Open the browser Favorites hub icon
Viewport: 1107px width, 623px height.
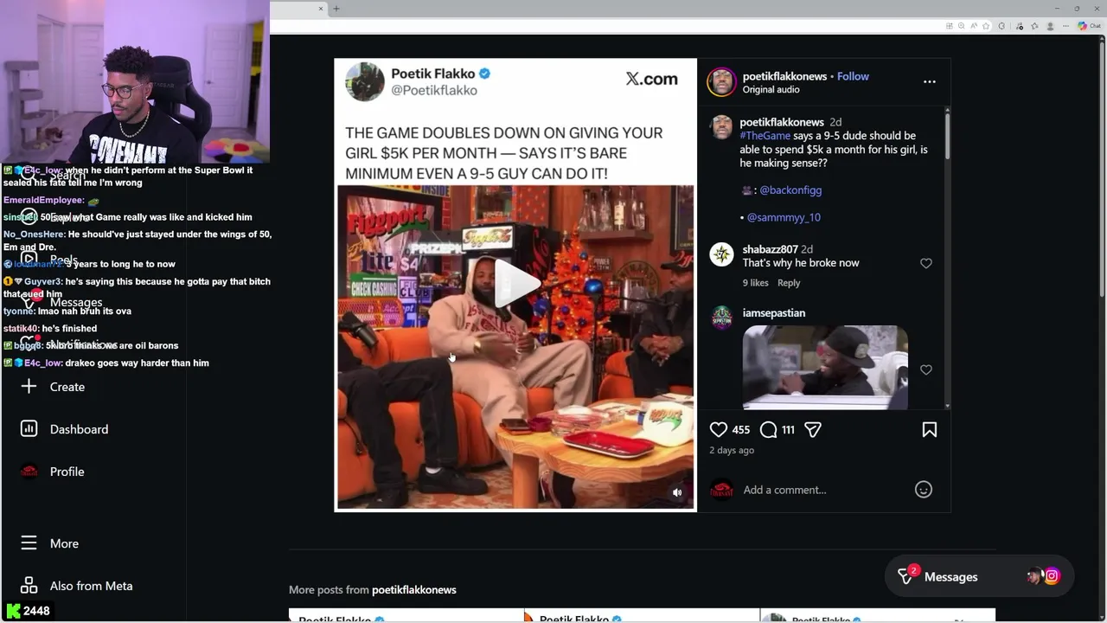tap(1034, 26)
